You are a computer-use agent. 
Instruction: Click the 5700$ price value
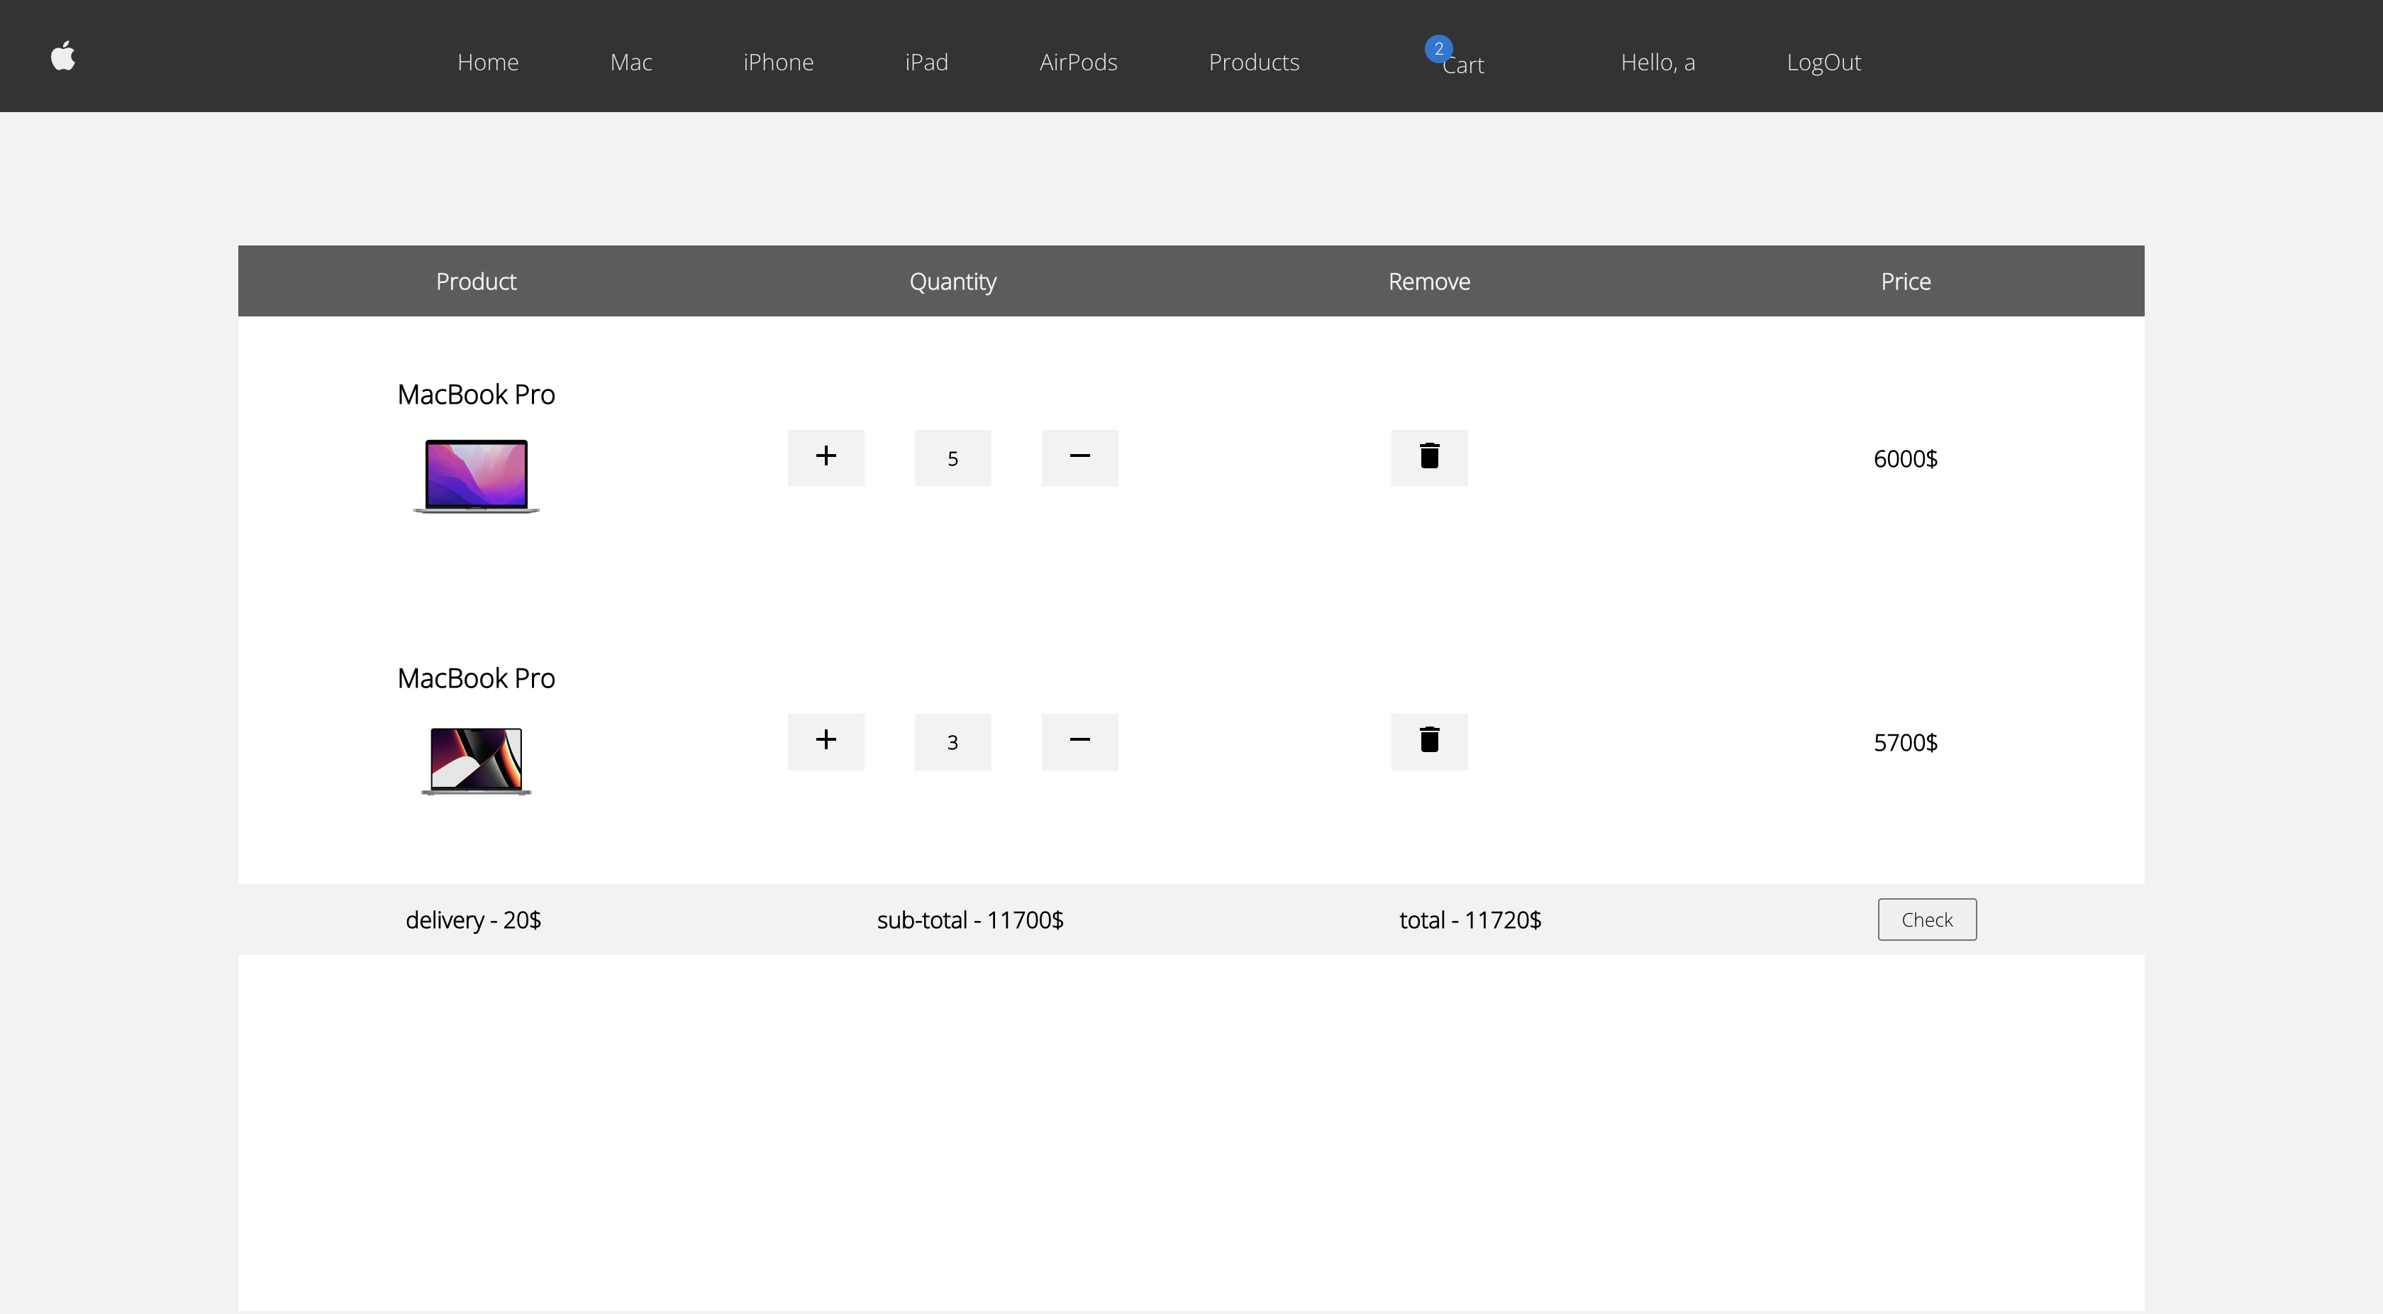[1906, 742]
